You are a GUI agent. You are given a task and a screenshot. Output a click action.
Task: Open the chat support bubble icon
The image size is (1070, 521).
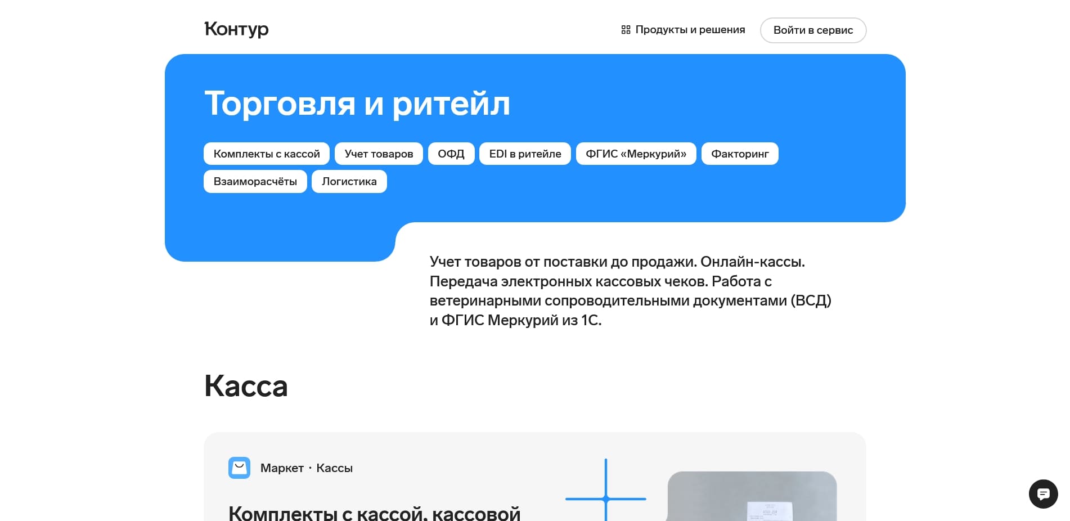click(1043, 494)
